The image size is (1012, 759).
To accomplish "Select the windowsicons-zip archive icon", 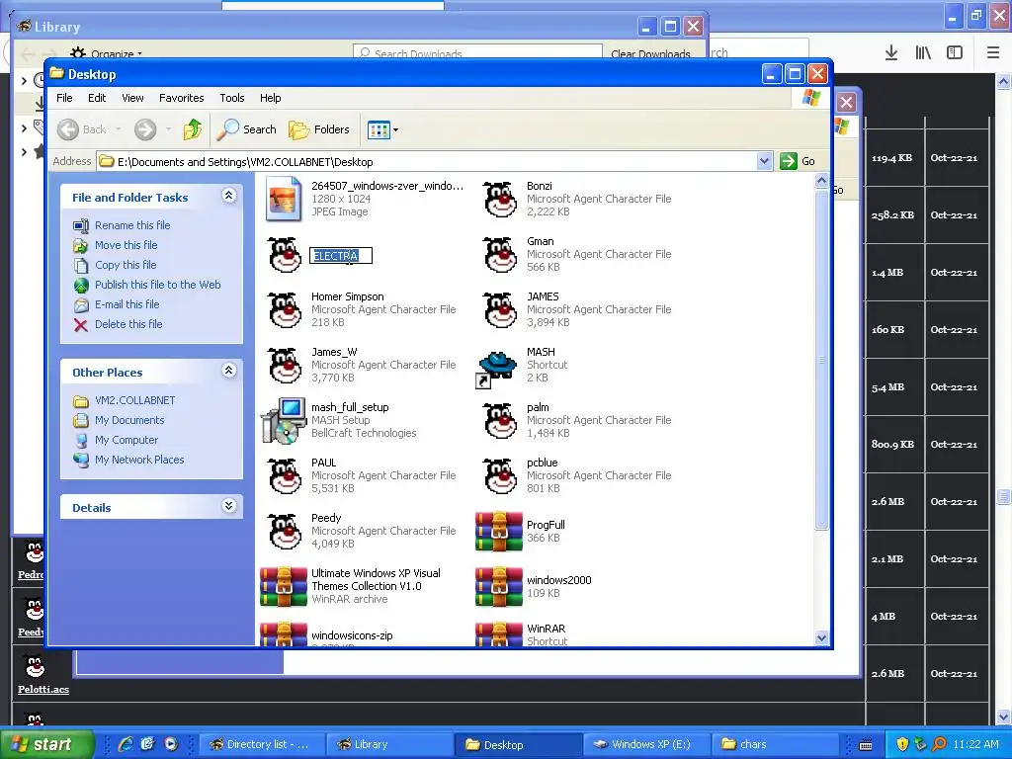I will (284, 633).
